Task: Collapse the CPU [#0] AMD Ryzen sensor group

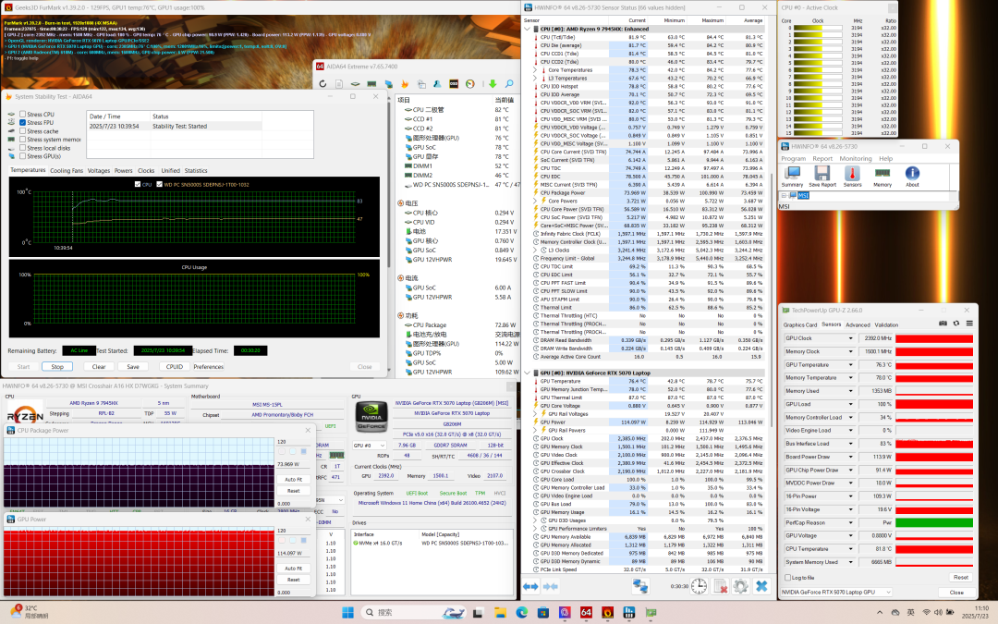Action: (527, 29)
